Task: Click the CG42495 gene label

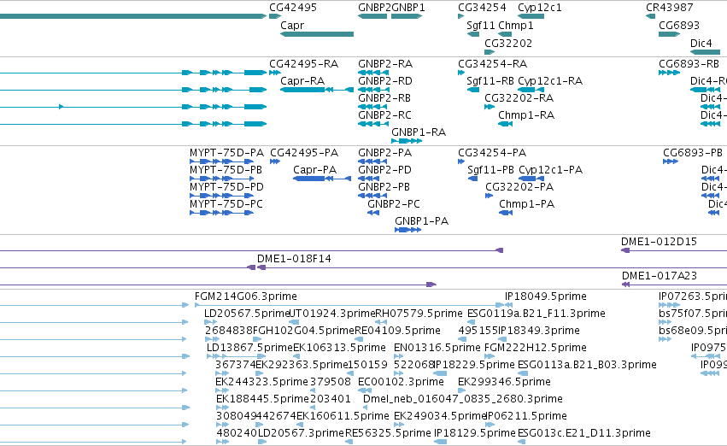Action: 293,8
